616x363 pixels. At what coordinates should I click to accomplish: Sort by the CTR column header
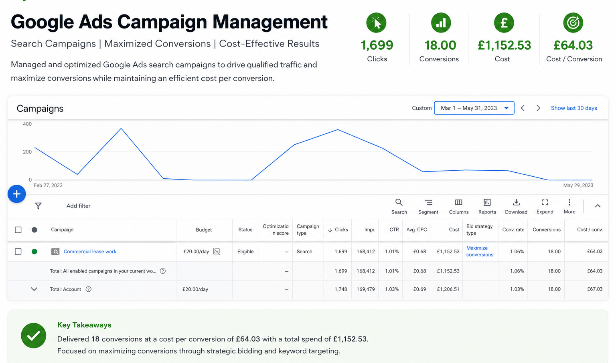coord(394,230)
